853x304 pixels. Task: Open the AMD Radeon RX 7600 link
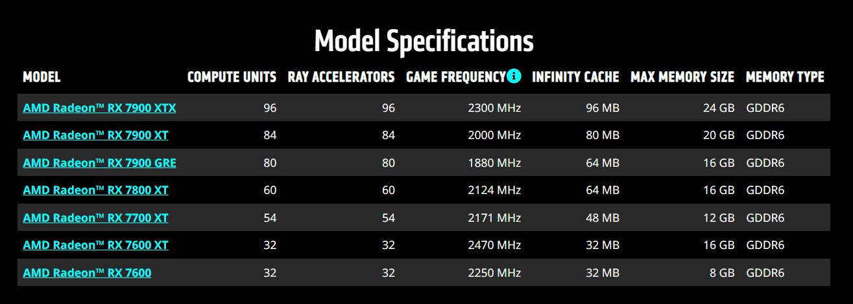pos(87,273)
